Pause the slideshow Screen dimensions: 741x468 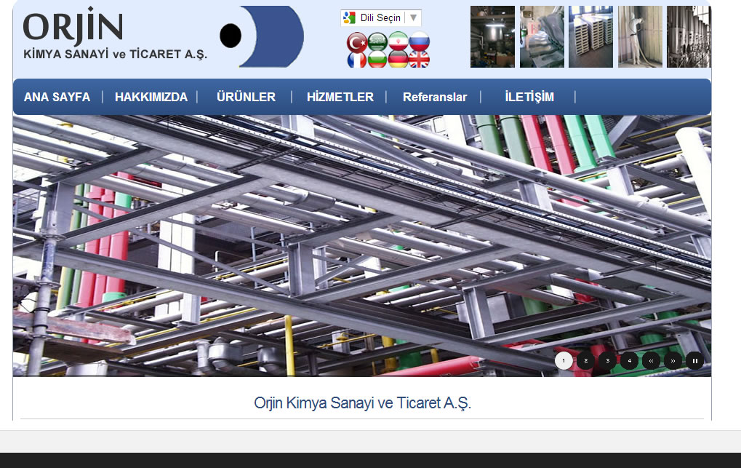(694, 360)
